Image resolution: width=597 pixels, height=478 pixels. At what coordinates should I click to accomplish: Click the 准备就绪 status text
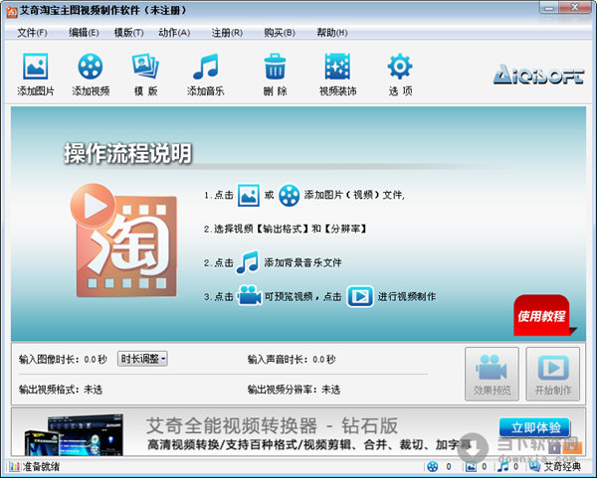[41, 467]
